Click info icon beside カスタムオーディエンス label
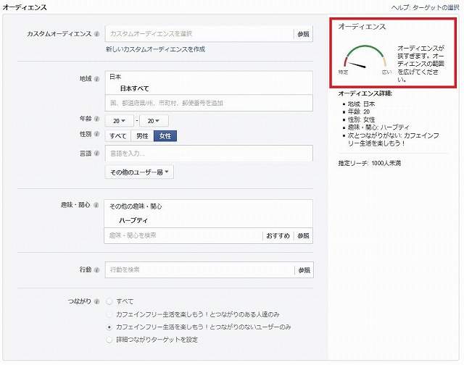This screenshot has width=464, height=365. [x=97, y=34]
